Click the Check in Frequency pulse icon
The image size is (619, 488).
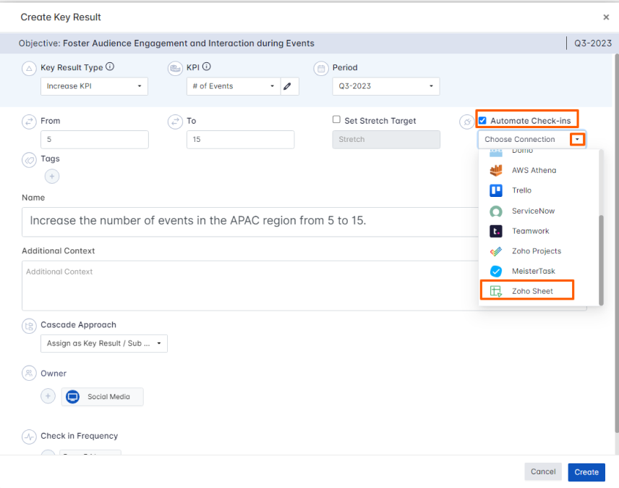coord(29,437)
